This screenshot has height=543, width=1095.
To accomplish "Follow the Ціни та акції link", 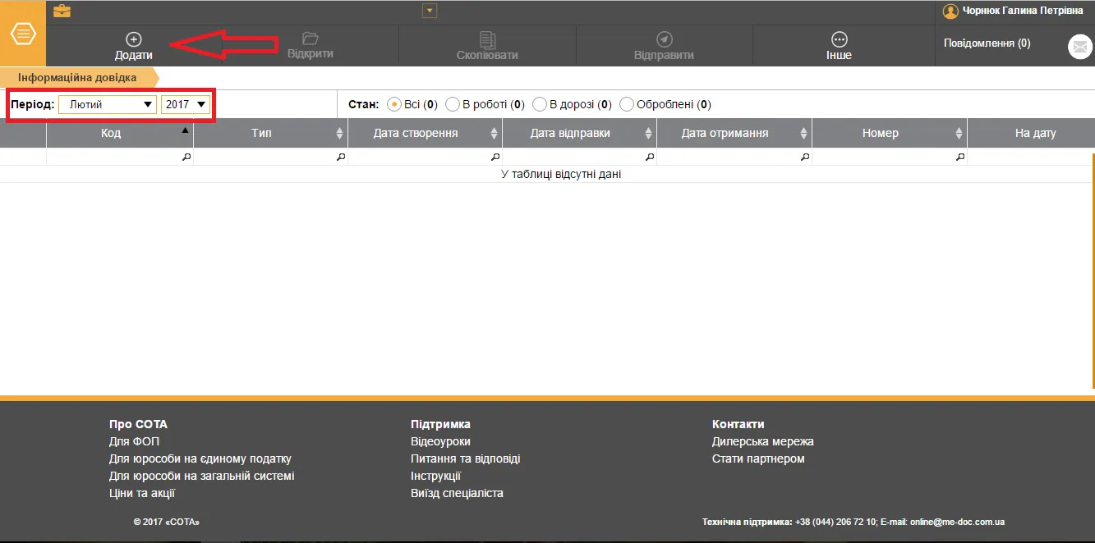I will (x=142, y=493).
